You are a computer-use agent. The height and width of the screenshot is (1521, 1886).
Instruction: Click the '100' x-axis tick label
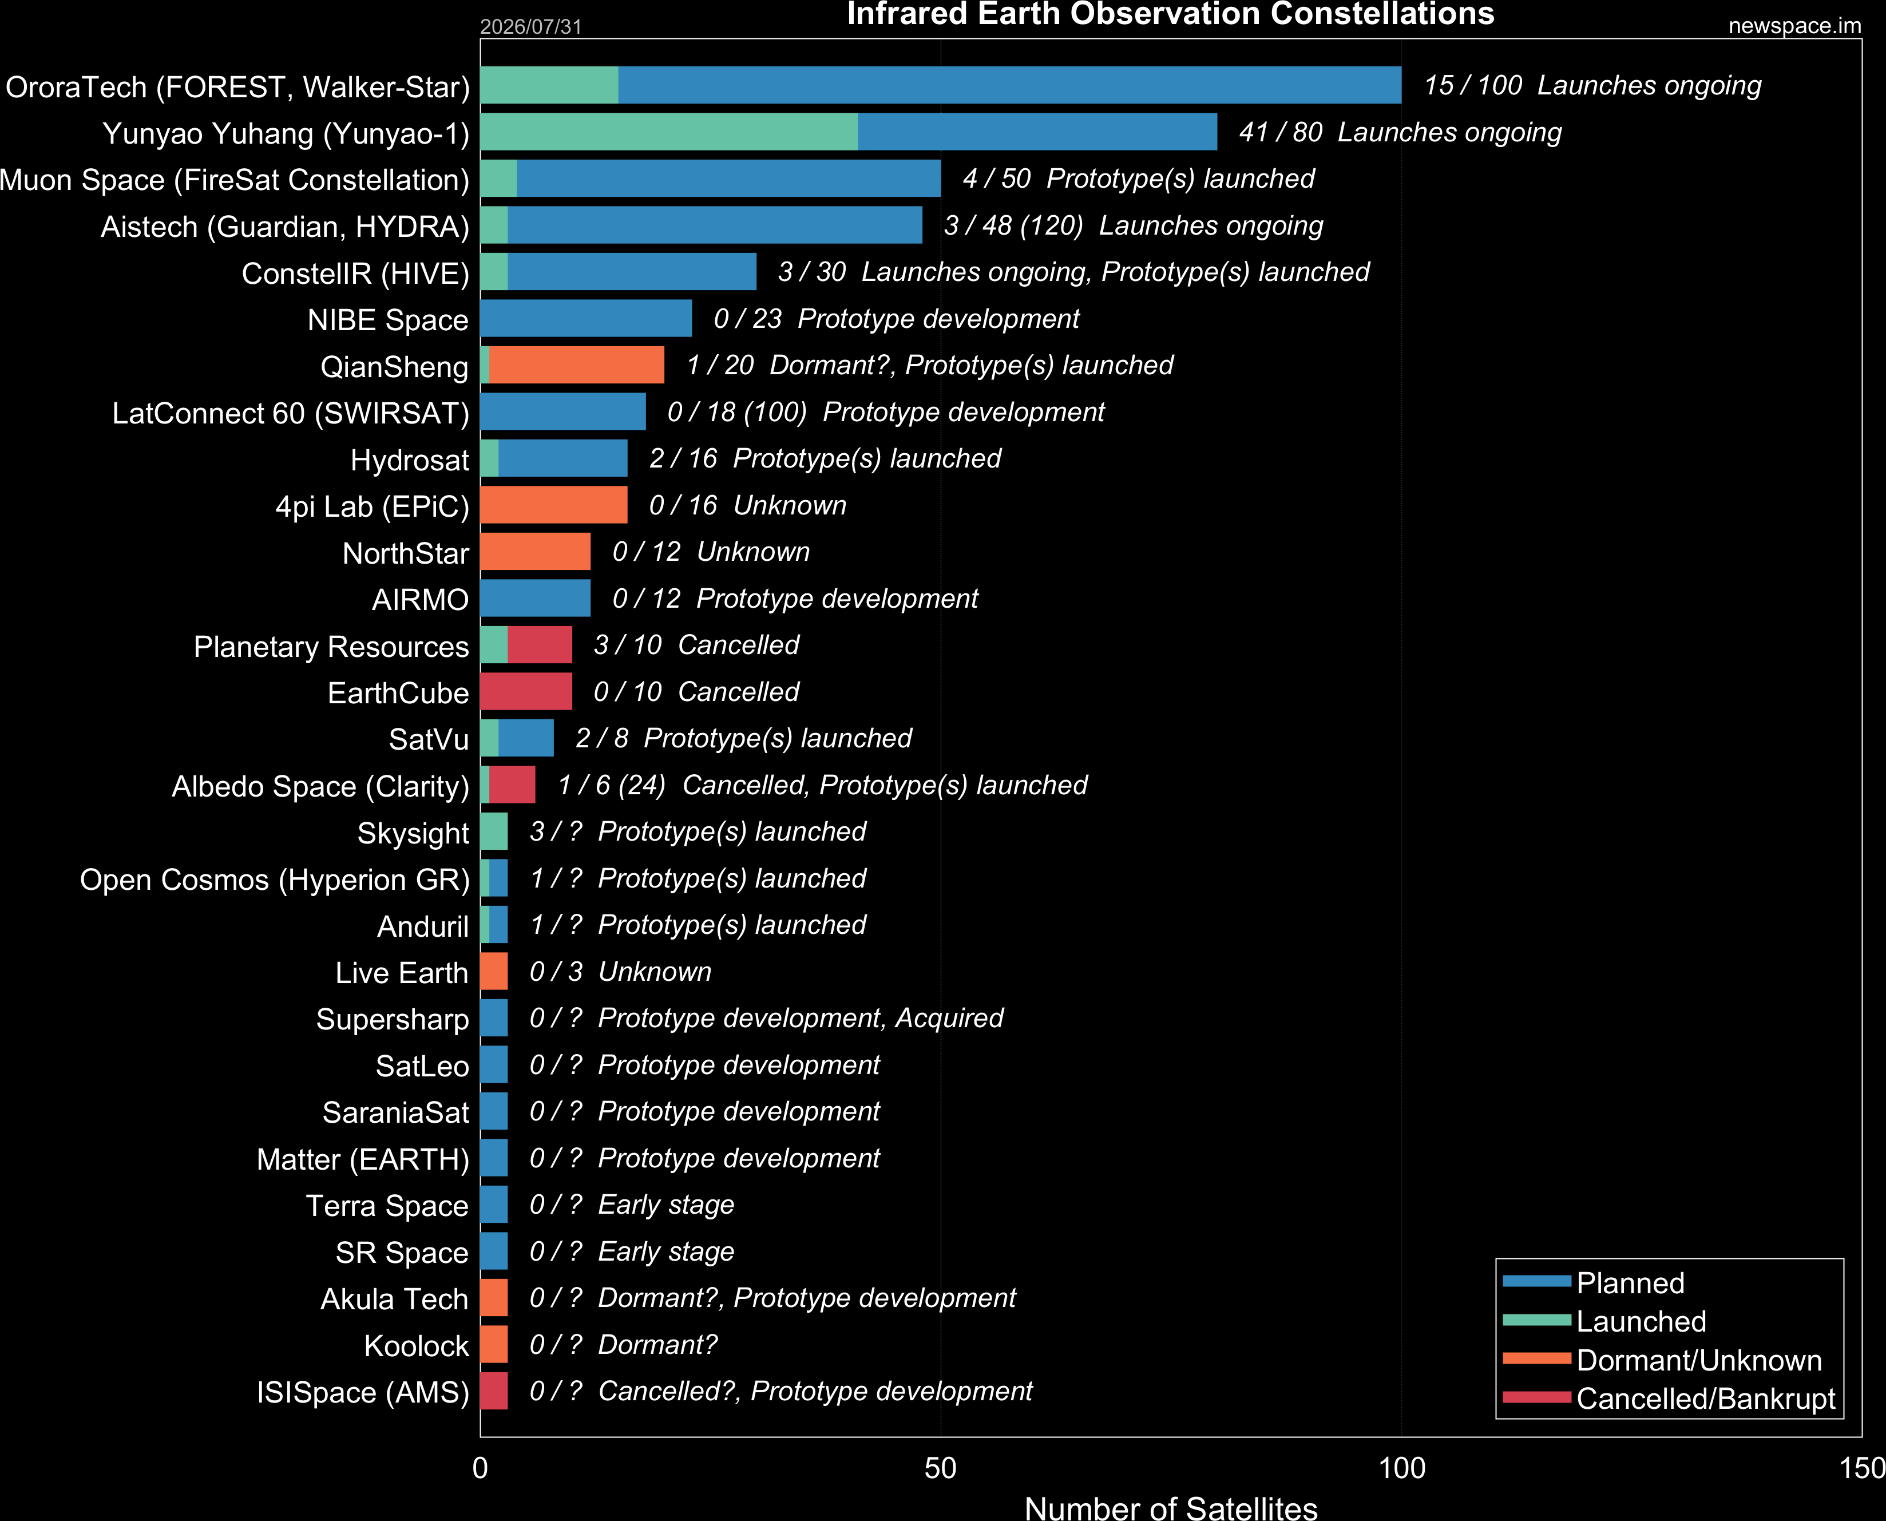point(1401,1468)
